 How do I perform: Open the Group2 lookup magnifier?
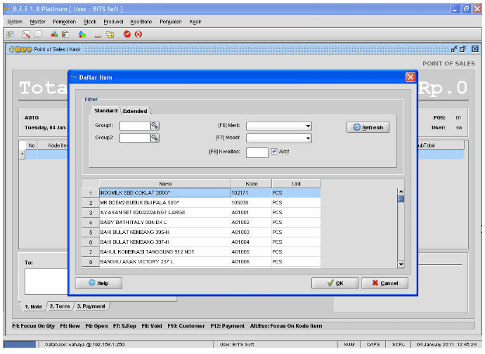[x=155, y=138]
